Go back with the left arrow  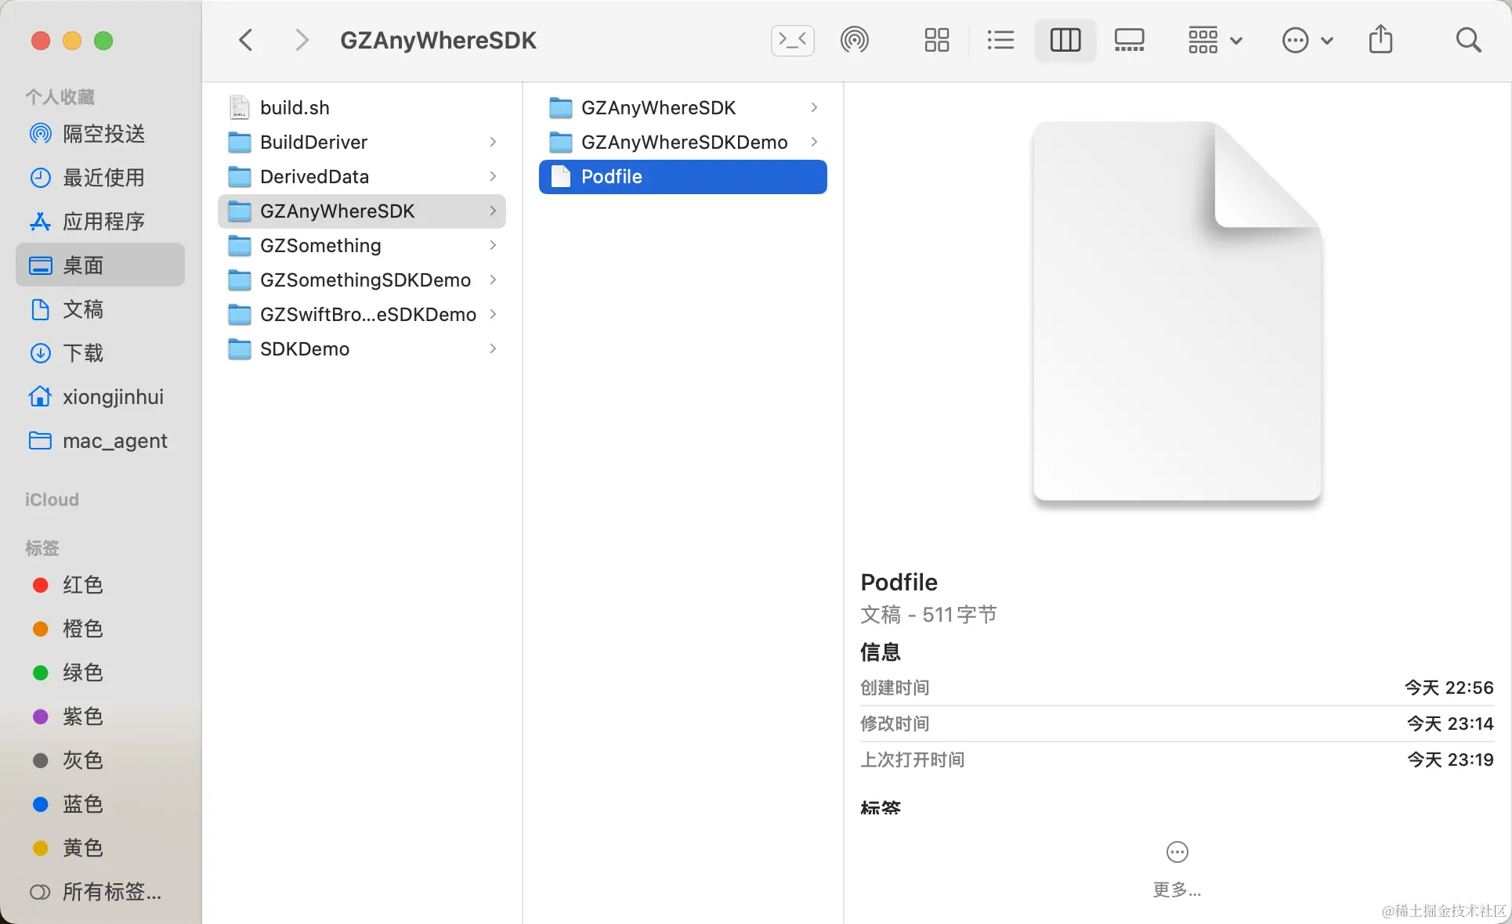click(x=246, y=40)
